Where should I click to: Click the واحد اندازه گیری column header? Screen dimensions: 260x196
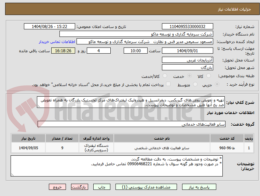point(96,138)
